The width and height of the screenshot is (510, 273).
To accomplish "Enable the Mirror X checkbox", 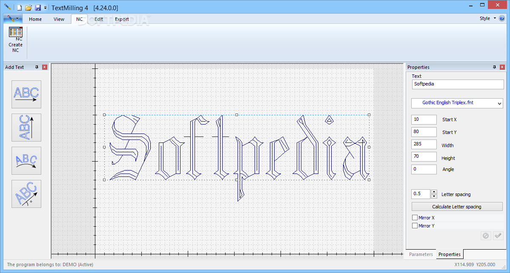I will click(415, 217).
